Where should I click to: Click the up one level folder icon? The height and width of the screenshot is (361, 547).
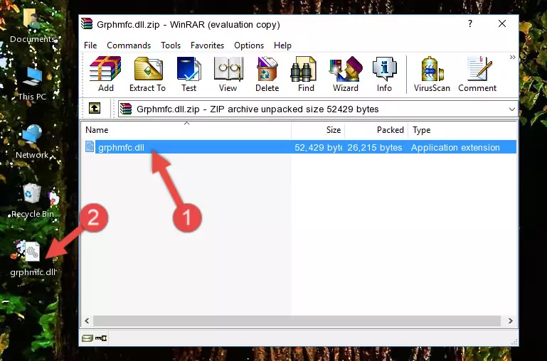pos(95,108)
